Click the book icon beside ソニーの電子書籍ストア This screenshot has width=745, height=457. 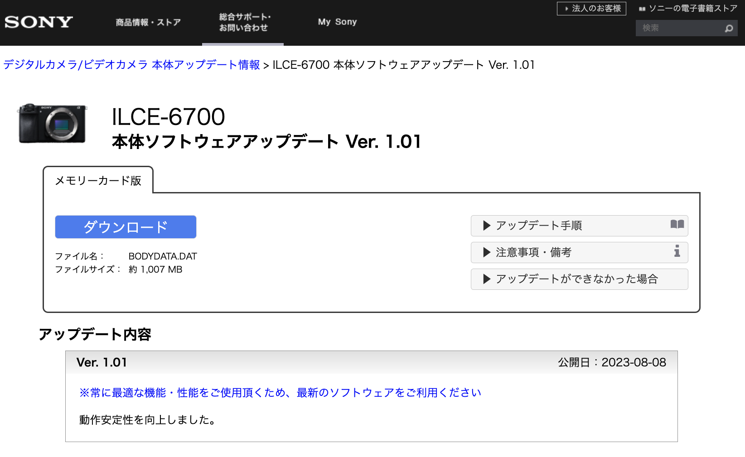pyautogui.click(x=642, y=9)
